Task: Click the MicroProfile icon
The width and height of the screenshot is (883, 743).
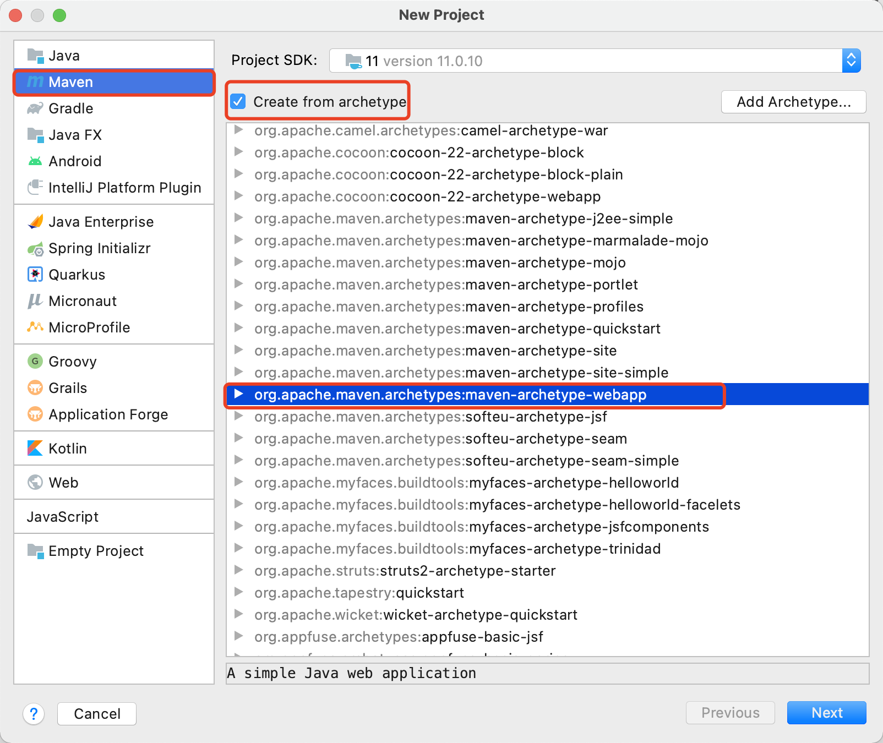Action: click(x=35, y=327)
